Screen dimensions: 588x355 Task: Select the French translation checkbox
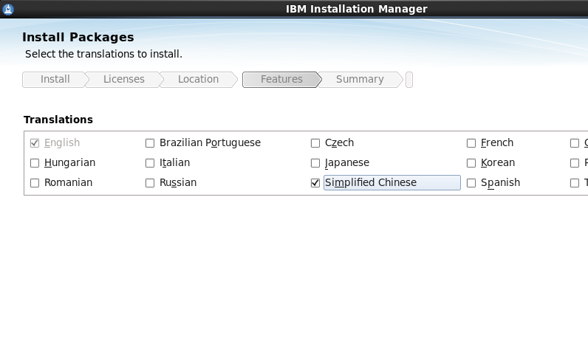click(471, 143)
